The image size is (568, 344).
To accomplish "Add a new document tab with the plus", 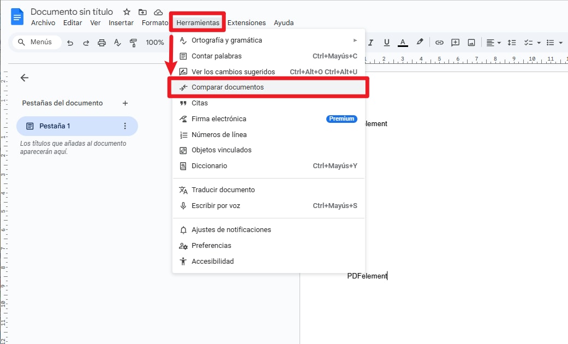I will [125, 103].
